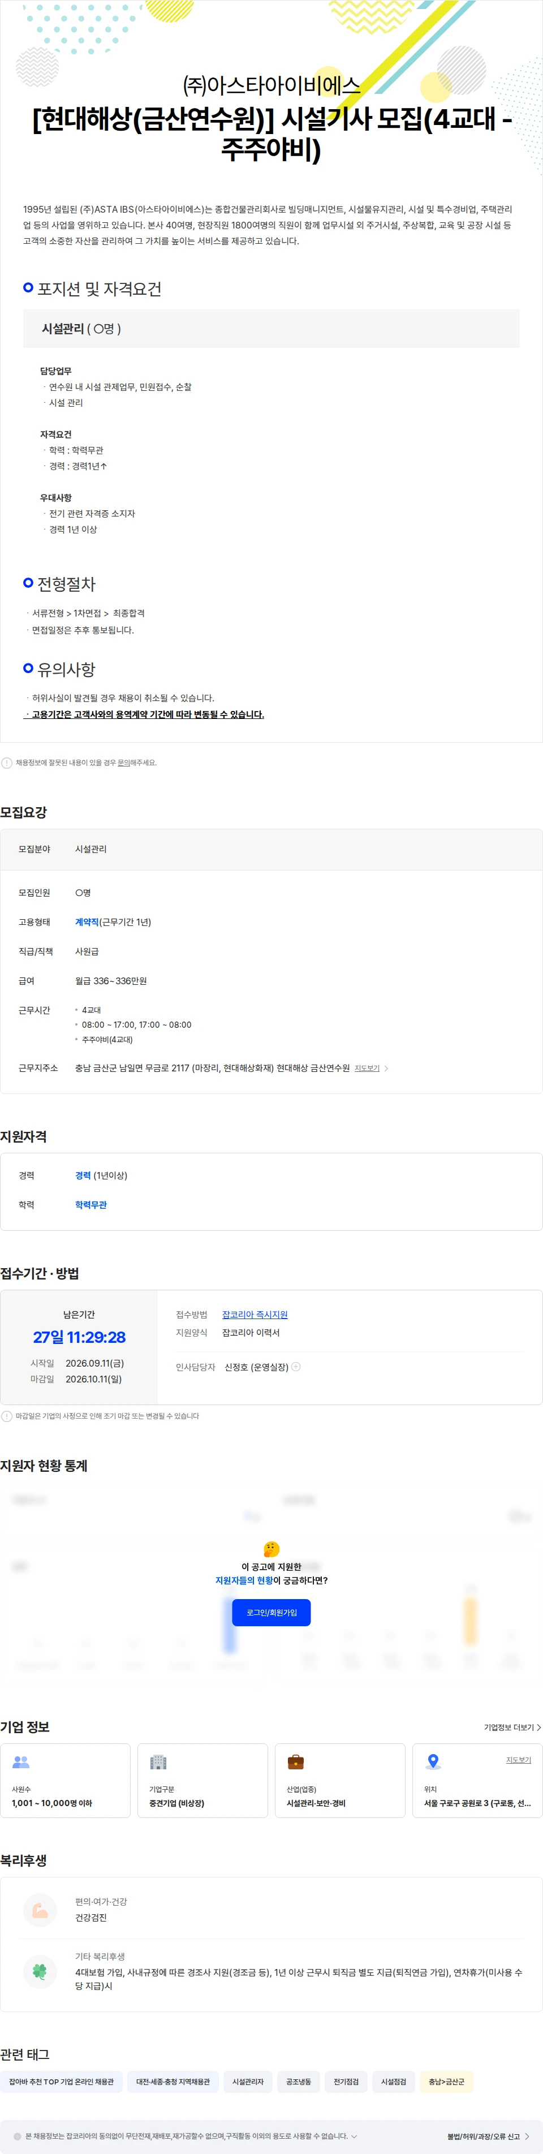Click the underlined 고용기간 notice text

tap(144, 714)
